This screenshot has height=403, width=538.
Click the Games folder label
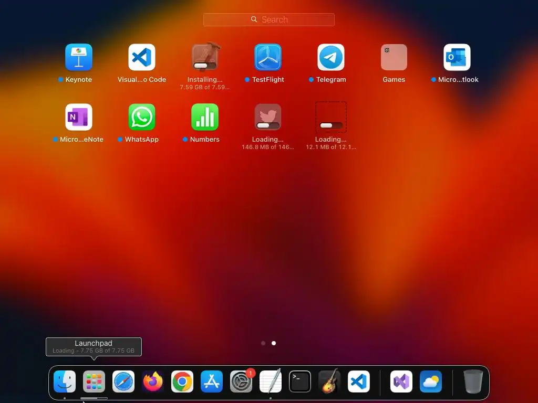[x=394, y=80]
